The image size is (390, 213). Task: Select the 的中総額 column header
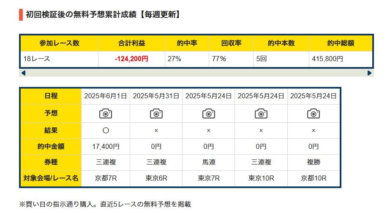(x=341, y=43)
